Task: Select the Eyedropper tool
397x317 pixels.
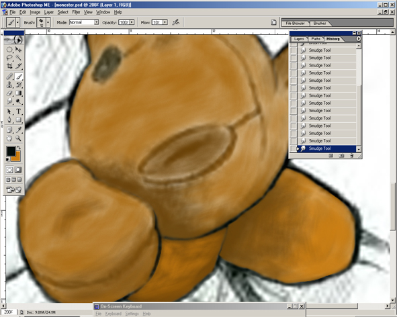Action: click(x=19, y=130)
